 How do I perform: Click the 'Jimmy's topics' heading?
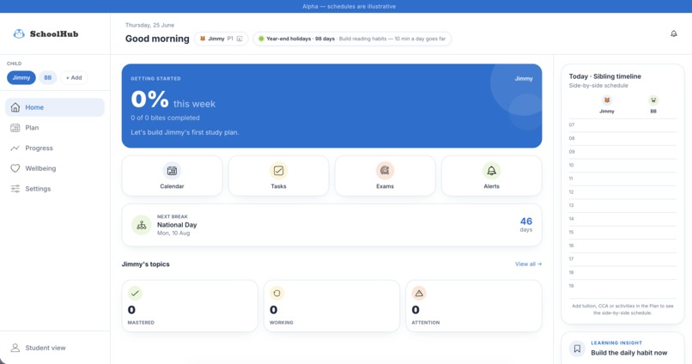[x=146, y=264]
